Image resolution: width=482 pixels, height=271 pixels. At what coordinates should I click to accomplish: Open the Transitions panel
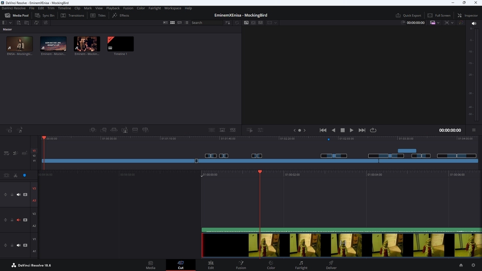[x=72, y=16]
